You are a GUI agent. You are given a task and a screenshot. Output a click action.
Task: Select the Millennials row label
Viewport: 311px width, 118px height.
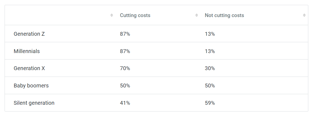point(27,51)
